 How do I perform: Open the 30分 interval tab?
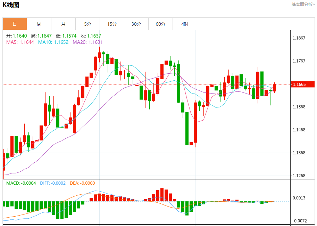point(136,24)
